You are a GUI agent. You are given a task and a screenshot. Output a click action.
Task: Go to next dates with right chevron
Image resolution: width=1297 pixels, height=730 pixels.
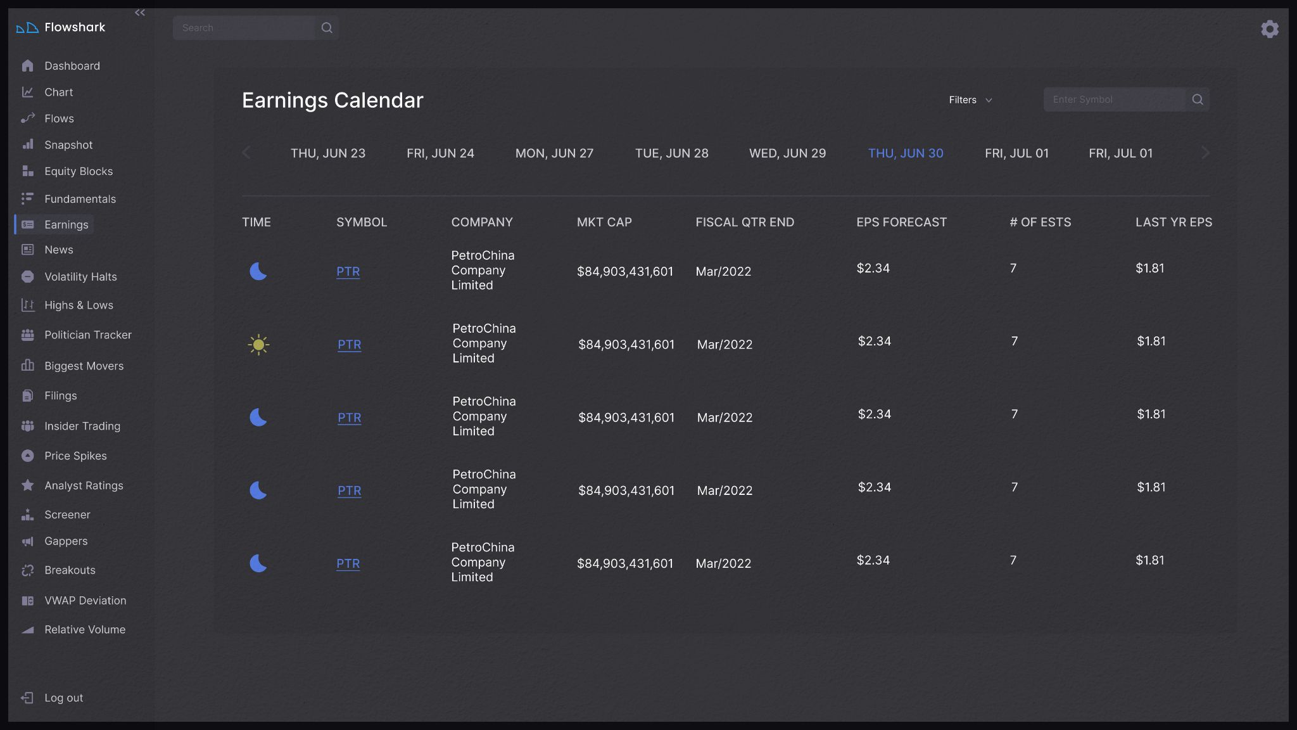coord(1205,153)
